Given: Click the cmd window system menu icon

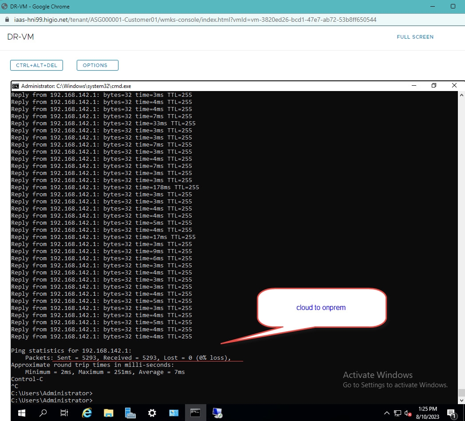Looking at the screenshot, I should pos(16,86).
